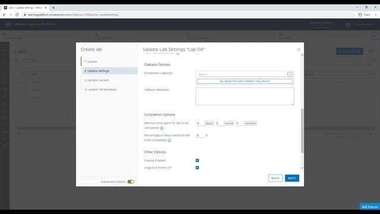The image size is (380, 214).
Task: Uncheck the Prepop Enabled checkbox
Action: pos(197,160)
